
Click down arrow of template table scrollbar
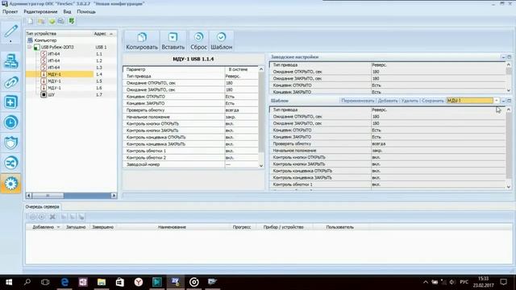509,187
